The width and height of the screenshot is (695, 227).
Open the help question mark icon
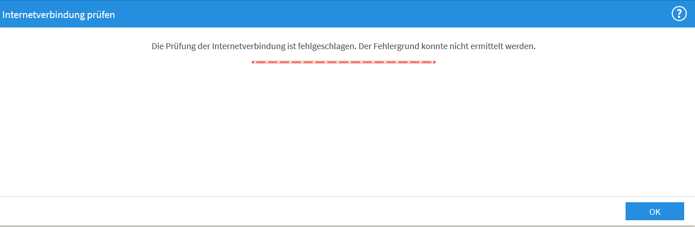tap(679, 14)
